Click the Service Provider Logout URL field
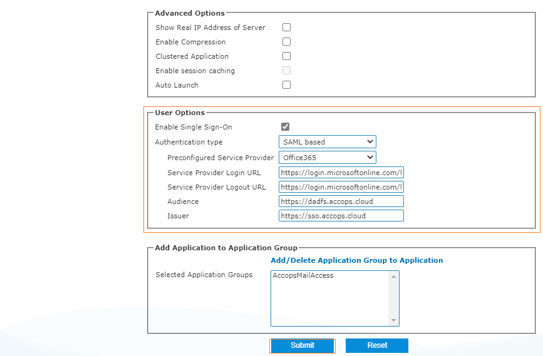Viewport: 543px width, 356px height. pyautogui.click(x=341, y=187)
